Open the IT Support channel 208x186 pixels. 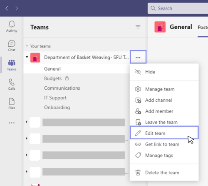point(55,98)
